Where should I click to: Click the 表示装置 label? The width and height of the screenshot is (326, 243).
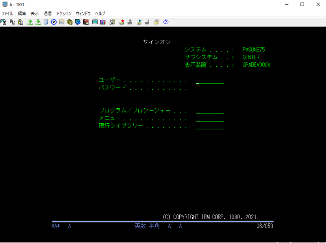tap(196, 65)
